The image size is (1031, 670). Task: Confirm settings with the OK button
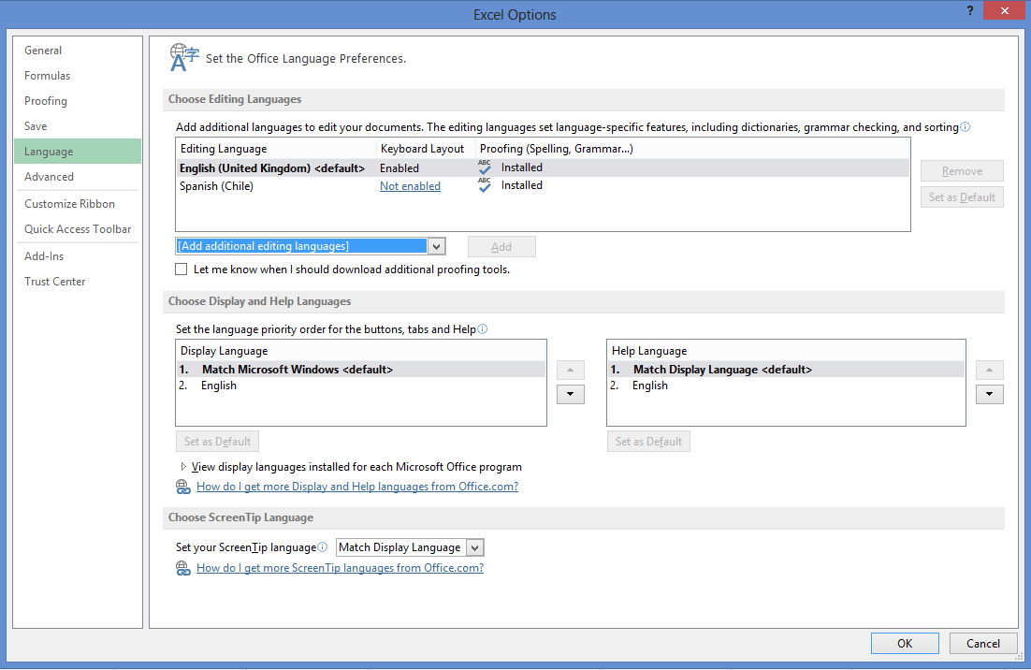pyautogui.click(x=905, y=644)
